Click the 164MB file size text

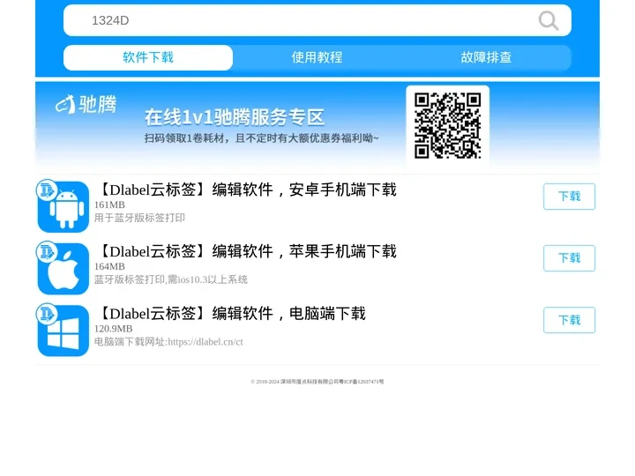(109, 267)
